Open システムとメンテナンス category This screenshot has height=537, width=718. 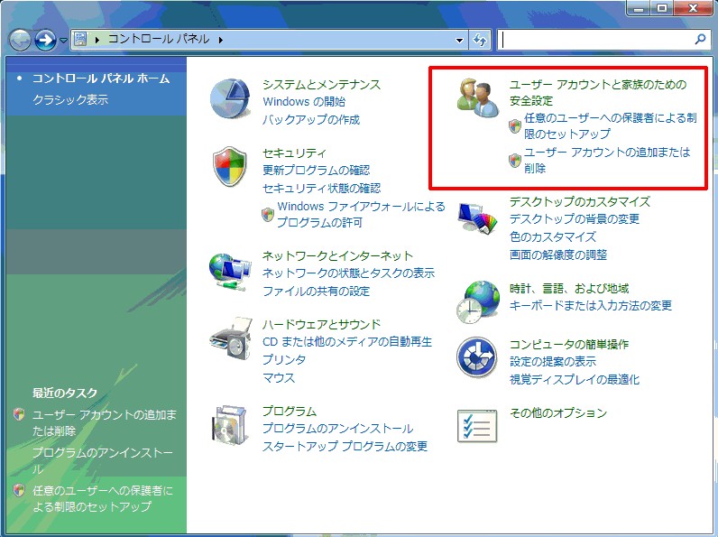point(321,84)
